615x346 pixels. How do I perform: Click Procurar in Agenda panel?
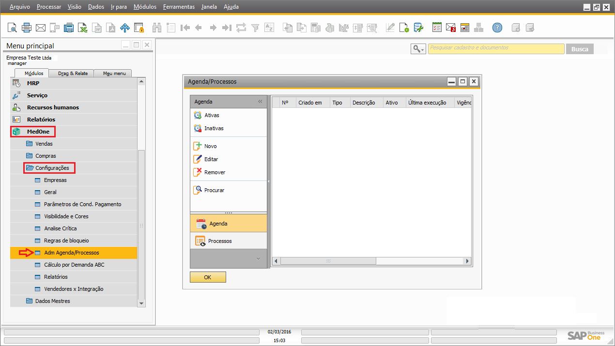pyautogui.click(x=214, y=190)
